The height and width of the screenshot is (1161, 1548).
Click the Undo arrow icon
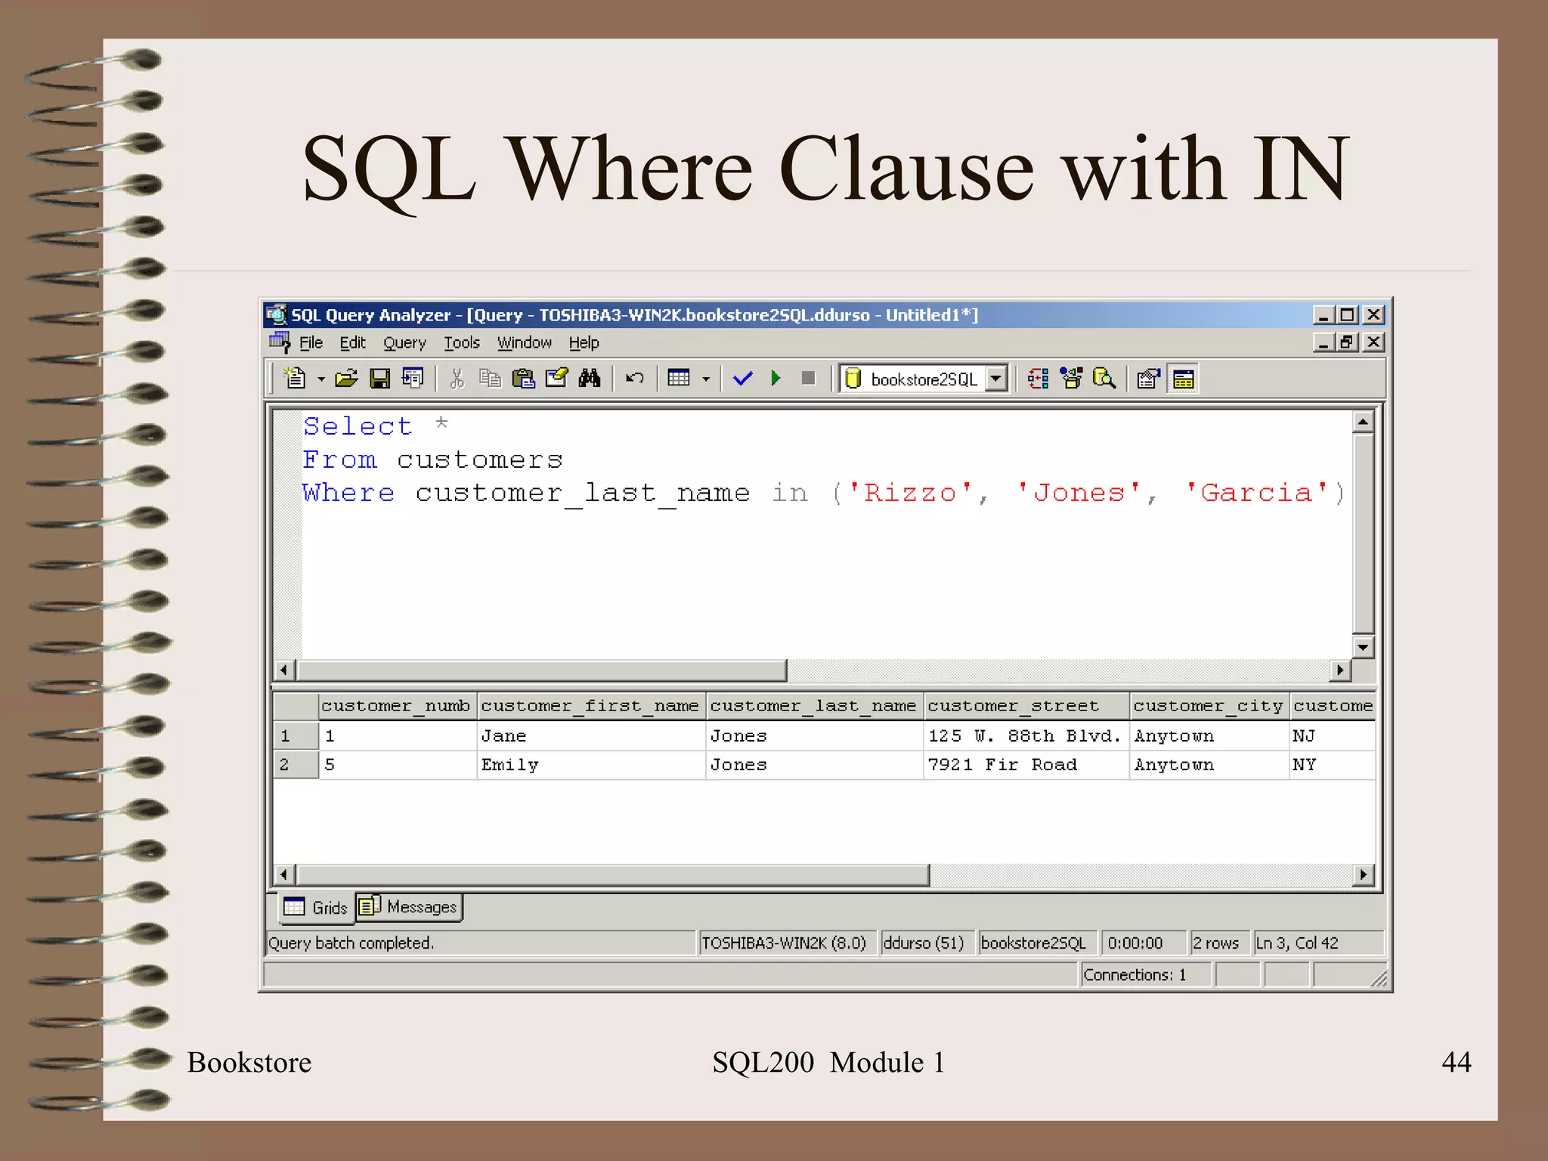click(634, 378)
